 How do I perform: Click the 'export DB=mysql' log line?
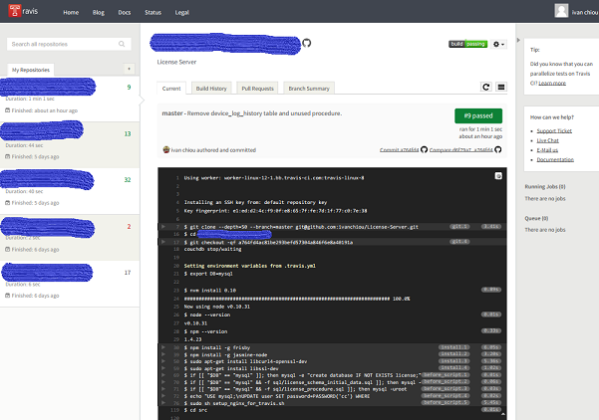coord(332,274)
